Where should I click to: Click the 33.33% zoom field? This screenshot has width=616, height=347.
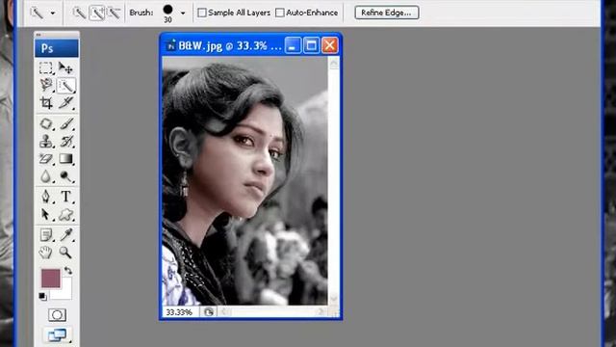[180, 312]
